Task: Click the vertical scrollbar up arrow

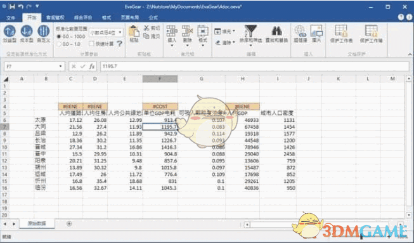Action: click(409, 79)
